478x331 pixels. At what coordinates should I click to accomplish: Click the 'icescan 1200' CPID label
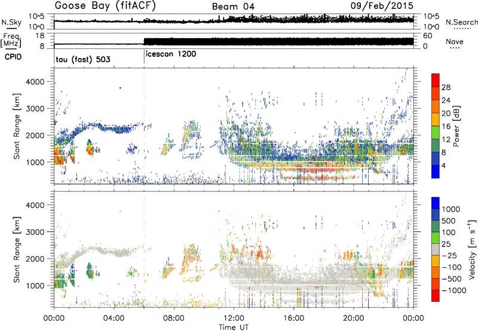pyautogui.click(x=171, y=54)
